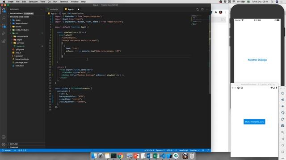
Task: Lower volume on the Android emulator
Action: (282, 106)
